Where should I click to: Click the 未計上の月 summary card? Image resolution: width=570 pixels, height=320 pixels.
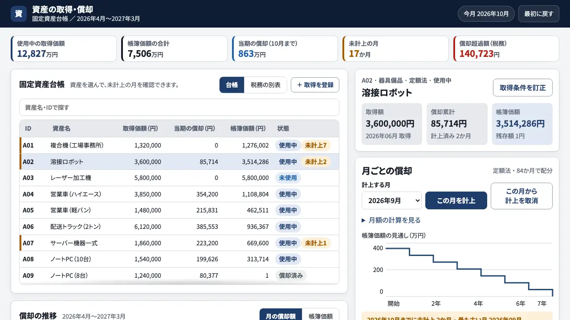coord(395,49)
